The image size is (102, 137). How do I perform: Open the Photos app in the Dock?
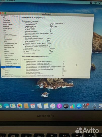tap(19, 106)
